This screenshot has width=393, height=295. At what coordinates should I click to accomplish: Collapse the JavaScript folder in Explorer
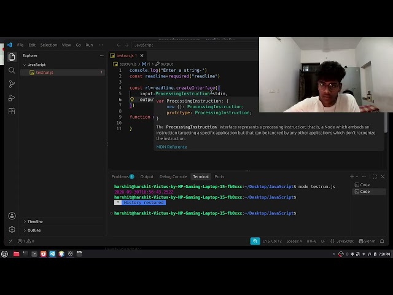(37, 65)
